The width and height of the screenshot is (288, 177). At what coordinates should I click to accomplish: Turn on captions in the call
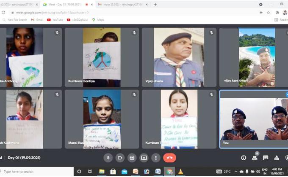pos(132,158)
